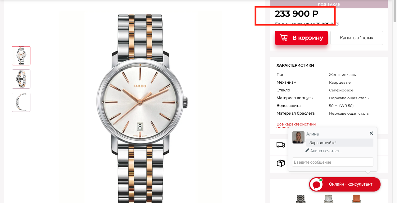Click the bonus question mark help icon

pyautogui.click(x=337, y=24)
